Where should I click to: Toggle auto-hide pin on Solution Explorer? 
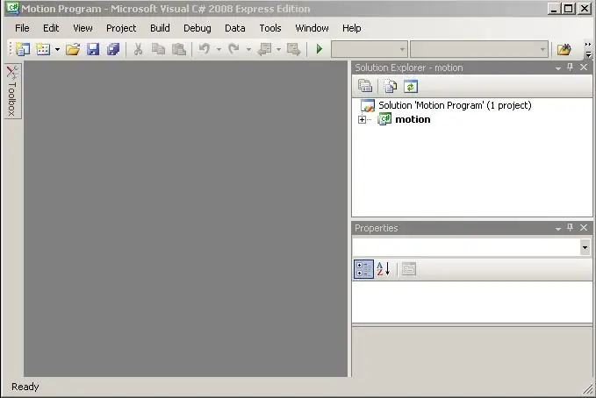(x=570, y=68)
